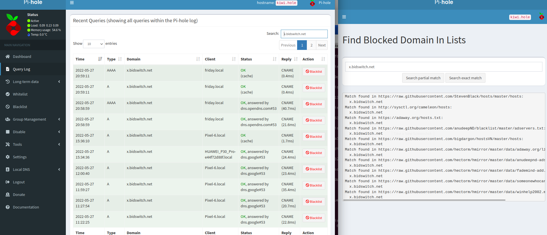Blacklist the 20:59:11 AAAA query
Image resolution: width=547 pixels, height=235 pixels.
[314, 72]
